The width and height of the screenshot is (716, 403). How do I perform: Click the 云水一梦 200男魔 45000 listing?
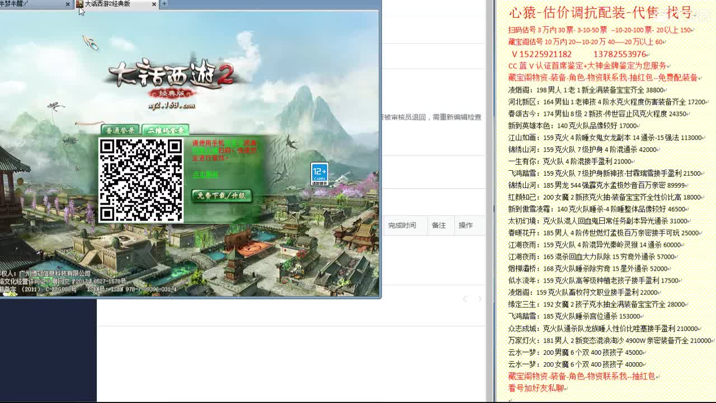coord(577,352)
